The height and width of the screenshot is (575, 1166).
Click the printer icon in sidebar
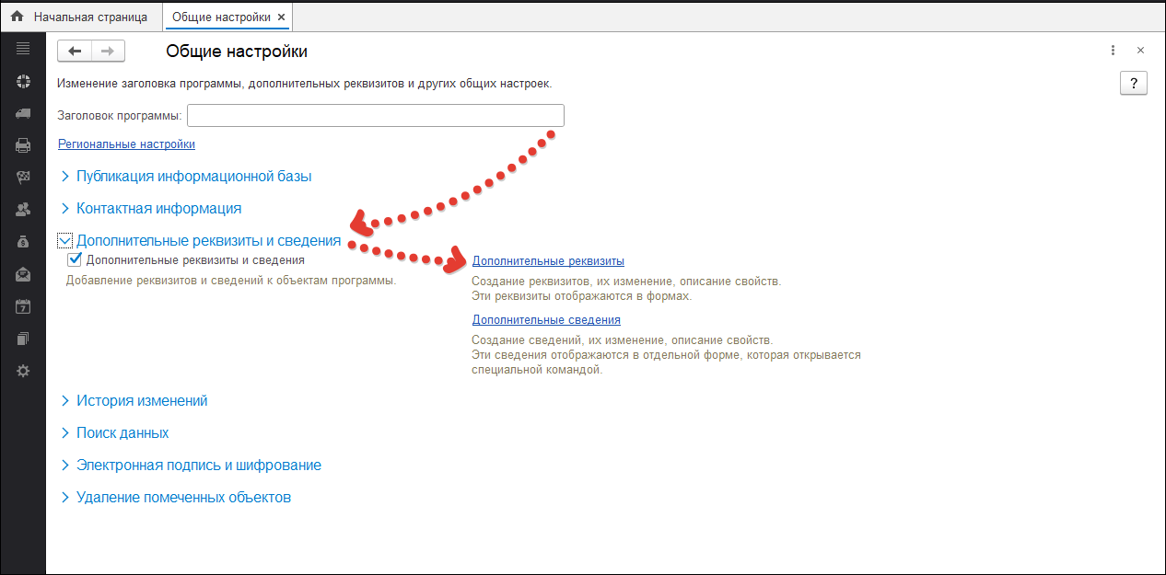pyautogui.click(x=23, y=145)
